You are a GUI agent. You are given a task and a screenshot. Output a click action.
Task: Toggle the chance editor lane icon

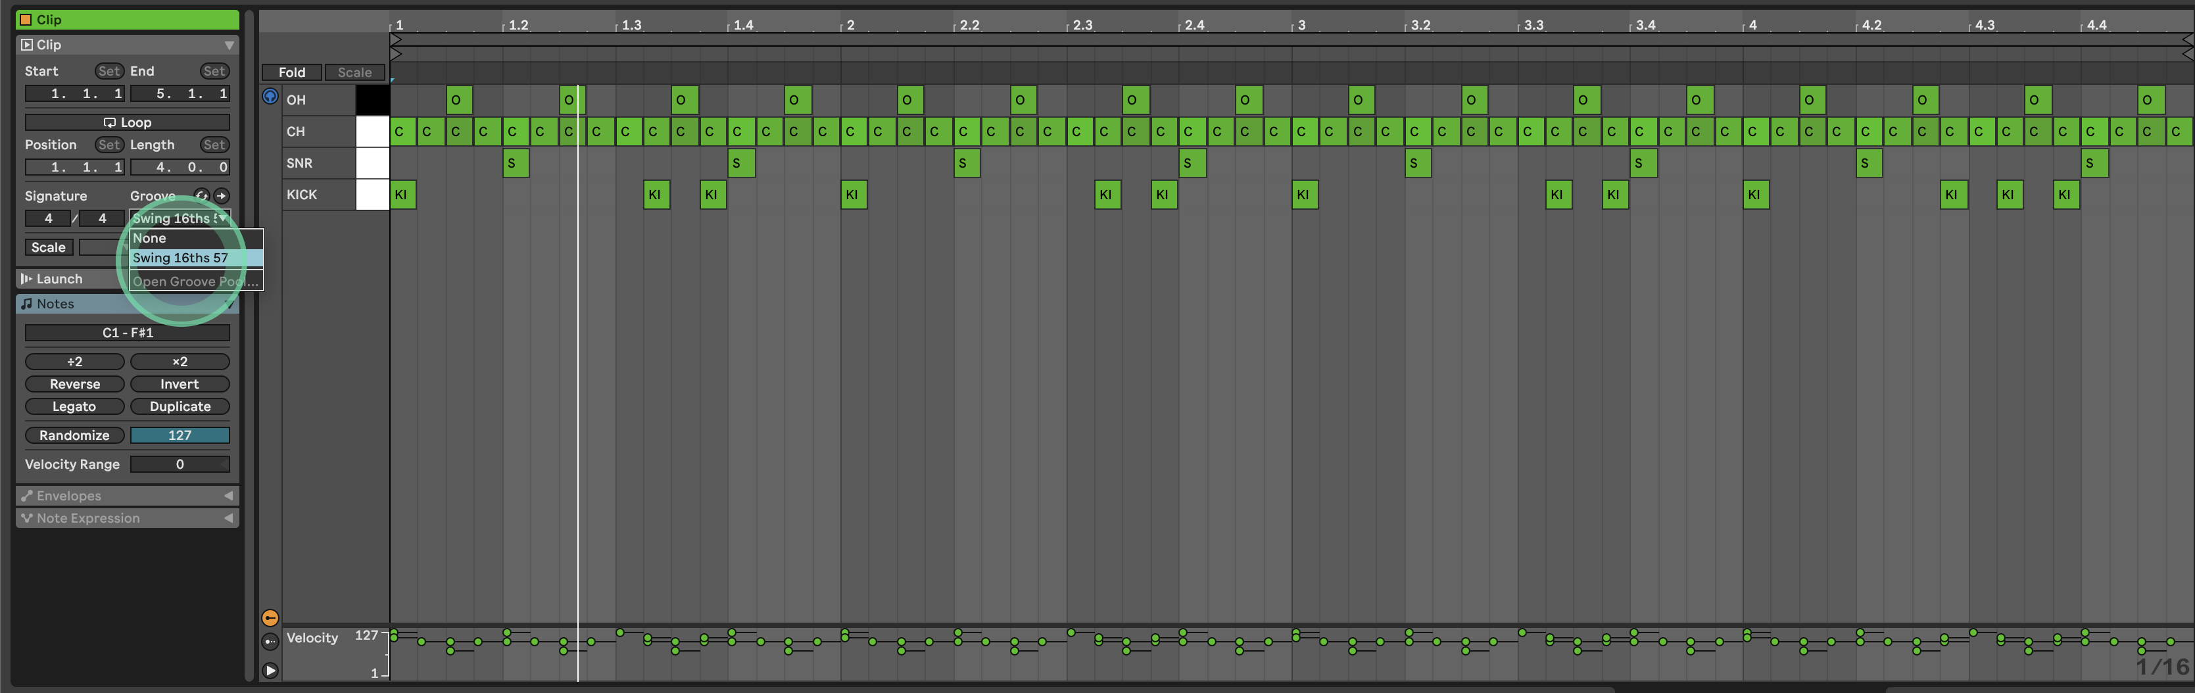tap(270, 642)
